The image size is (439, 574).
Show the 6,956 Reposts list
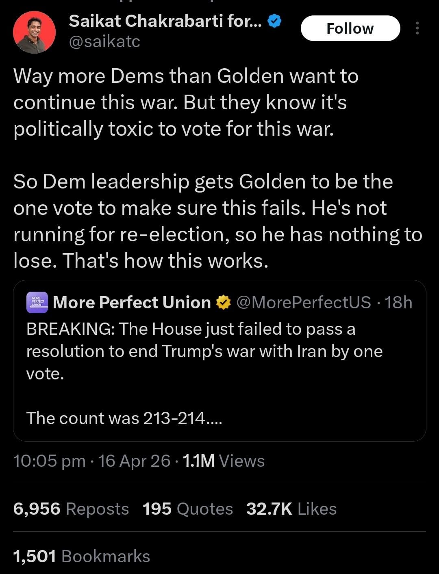click(71, 509)
